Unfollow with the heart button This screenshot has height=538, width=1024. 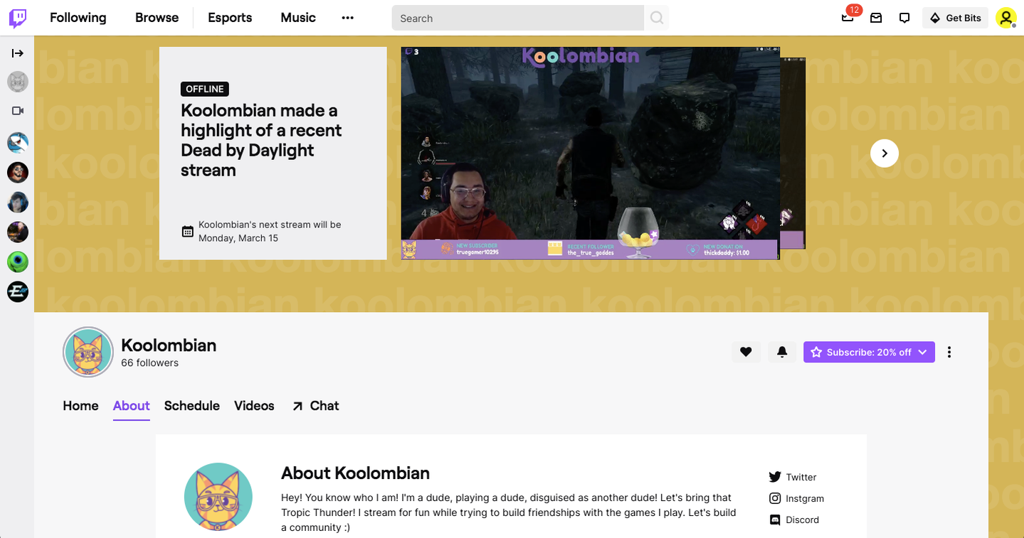point(746,352)
